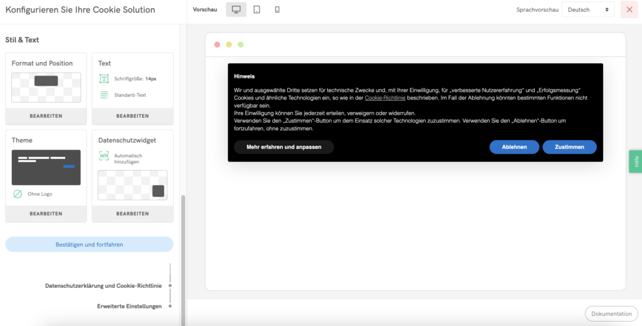The width and height of the screenshot is (642, 326).
Task: Switch preview to desktop view icon
Action: pyautogui.click(x=236, y=9)
